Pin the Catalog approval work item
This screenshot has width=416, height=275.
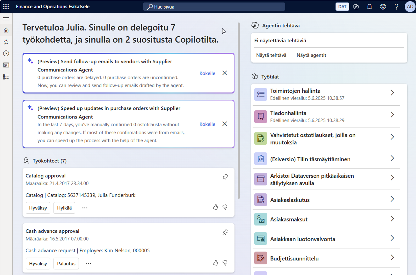coord(225,177)
